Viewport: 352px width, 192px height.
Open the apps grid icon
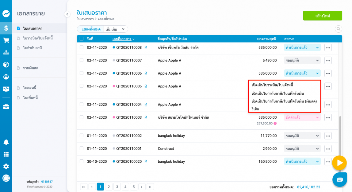coord(6,154)
